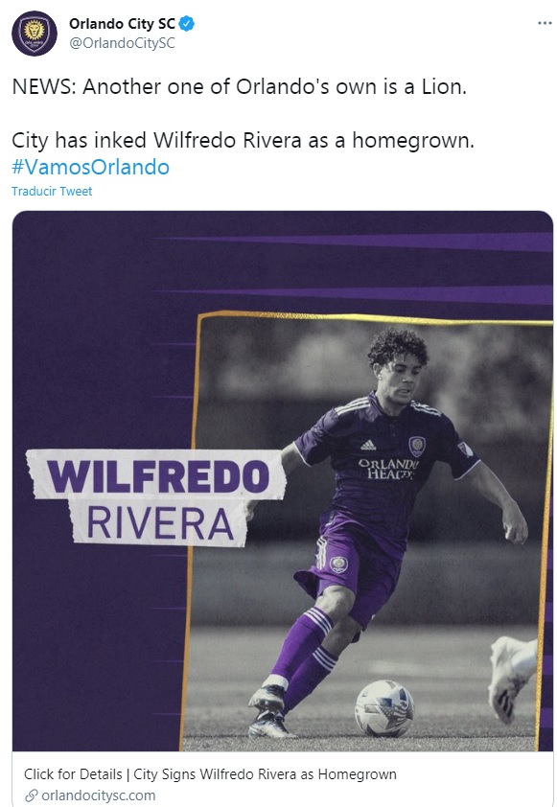Click the Adidas logo on the jersey
This screenshot has height=807, width=557.
click(x=368, y=445)
